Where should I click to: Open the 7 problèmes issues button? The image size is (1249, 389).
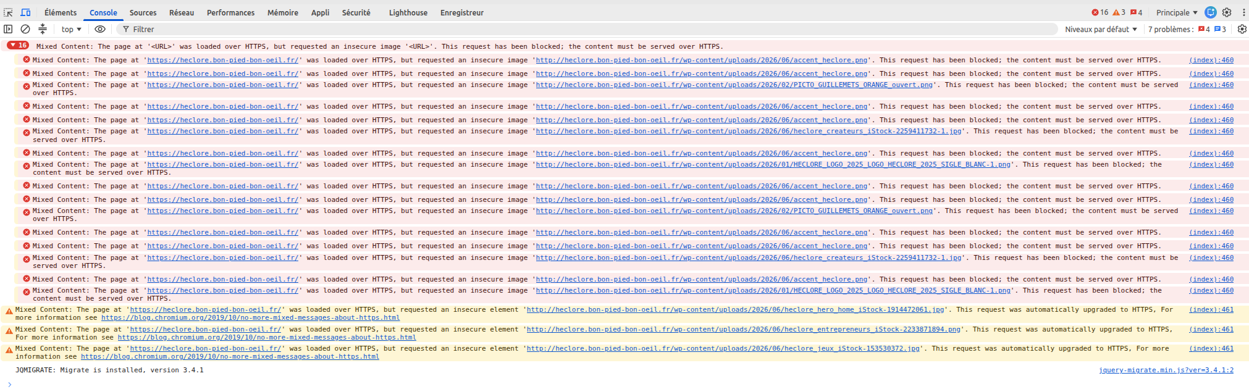[1187, 29]
